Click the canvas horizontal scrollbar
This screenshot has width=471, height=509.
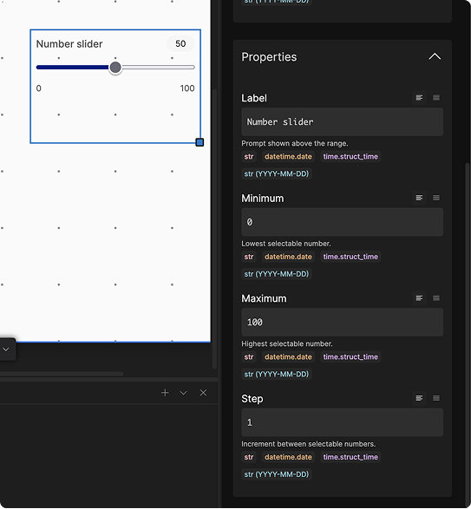point(62,374)
